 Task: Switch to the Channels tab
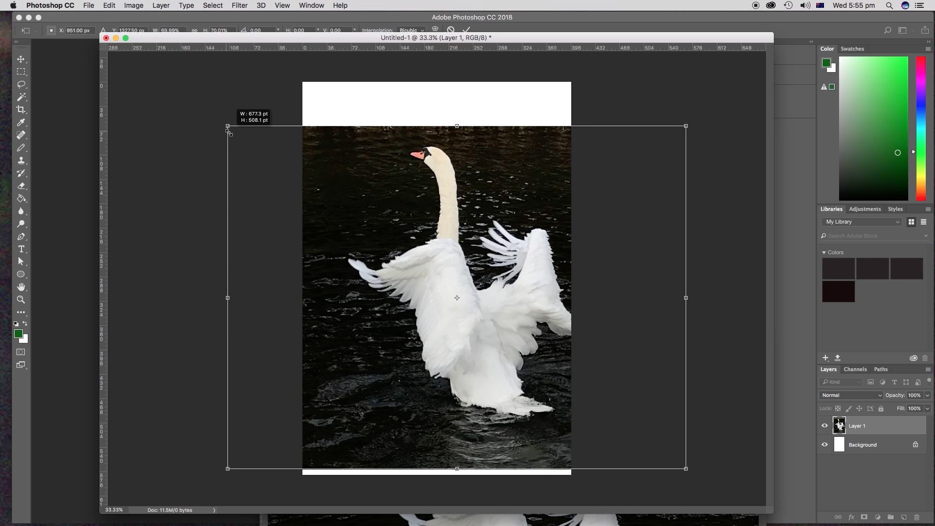point(855,369)
